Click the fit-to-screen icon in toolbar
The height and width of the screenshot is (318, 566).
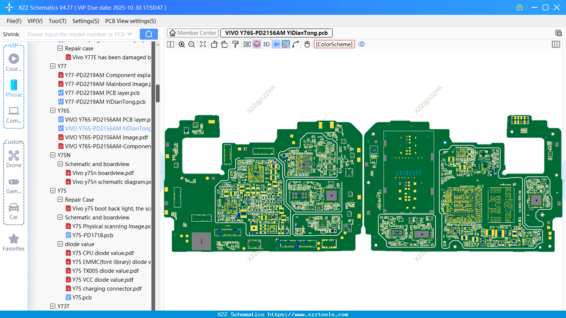click(x=203, y=44)
